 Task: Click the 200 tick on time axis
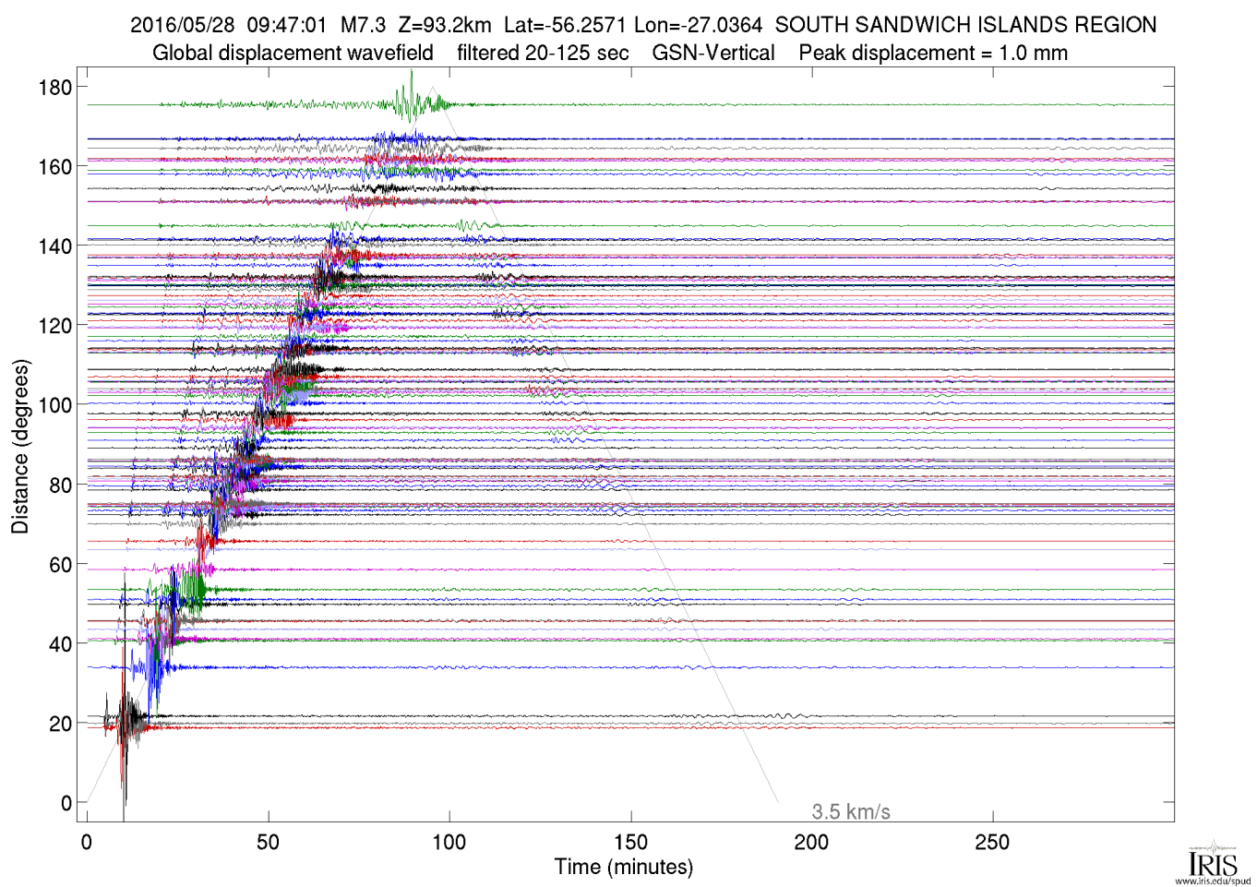point(811,842)
